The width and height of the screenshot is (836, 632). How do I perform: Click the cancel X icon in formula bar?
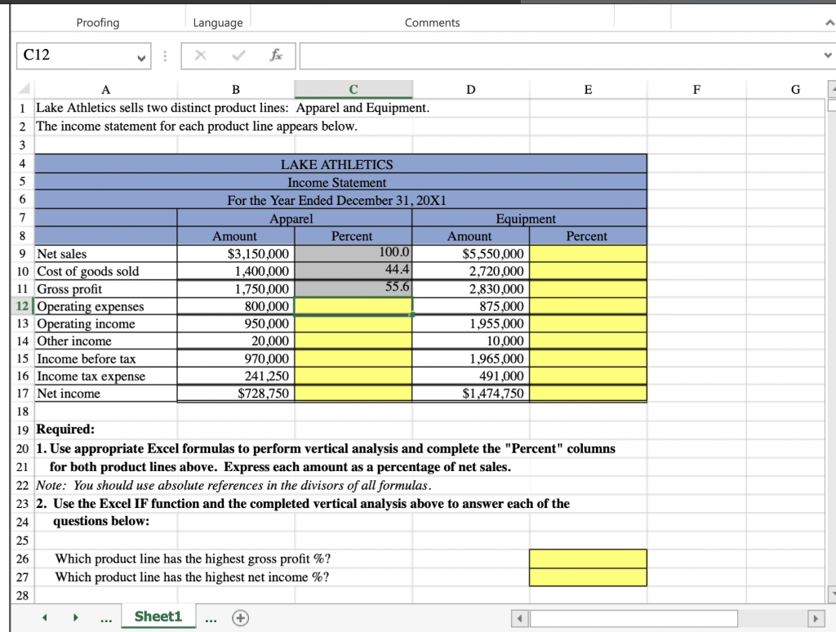200,55
